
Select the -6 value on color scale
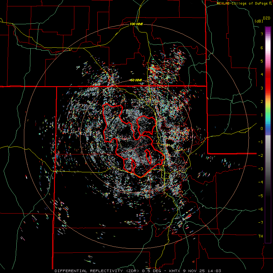pyautogui.click(x=261, y=209)
